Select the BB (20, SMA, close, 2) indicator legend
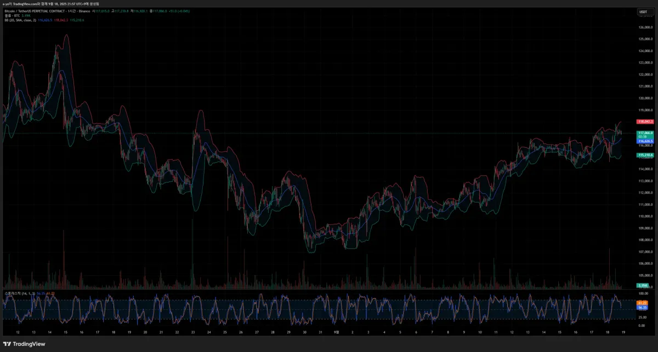Screen dimensions: 658x352 21,20
